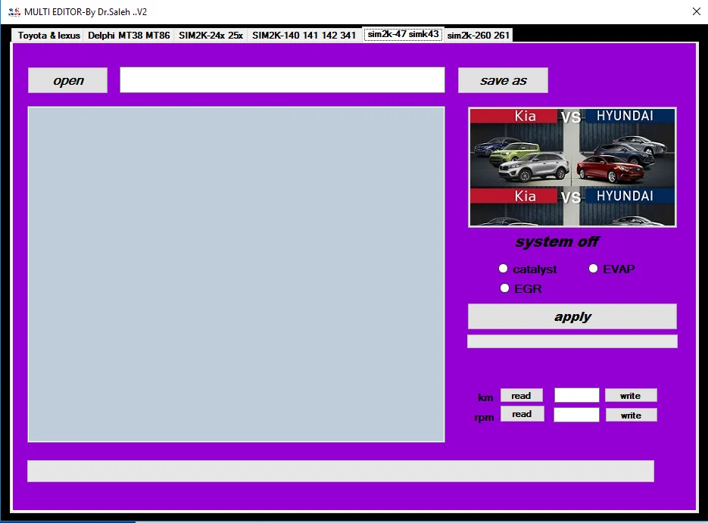708x523 pixels.
Task: Click the progress bar below apply
Action: pyautogui.click(x=572, y=341)
